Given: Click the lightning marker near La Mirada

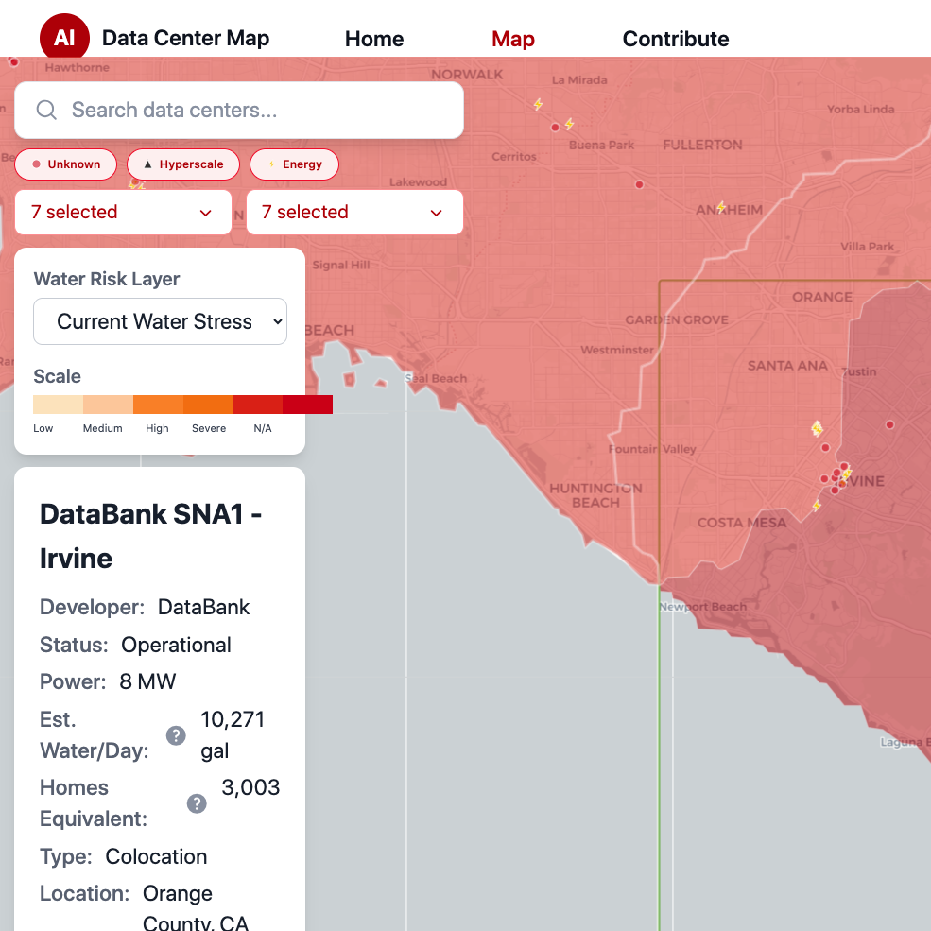Looking at the screenshot, I should click(538, 105).
